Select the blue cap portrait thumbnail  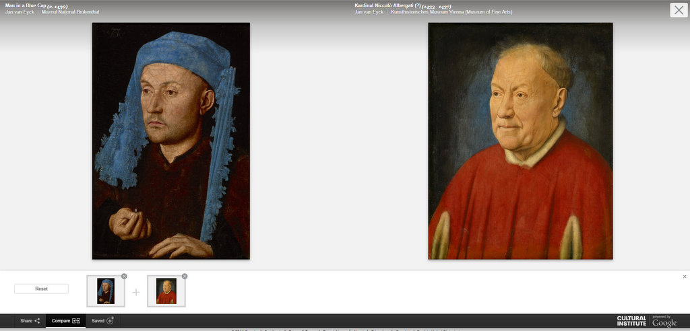[x=106, y=291]
